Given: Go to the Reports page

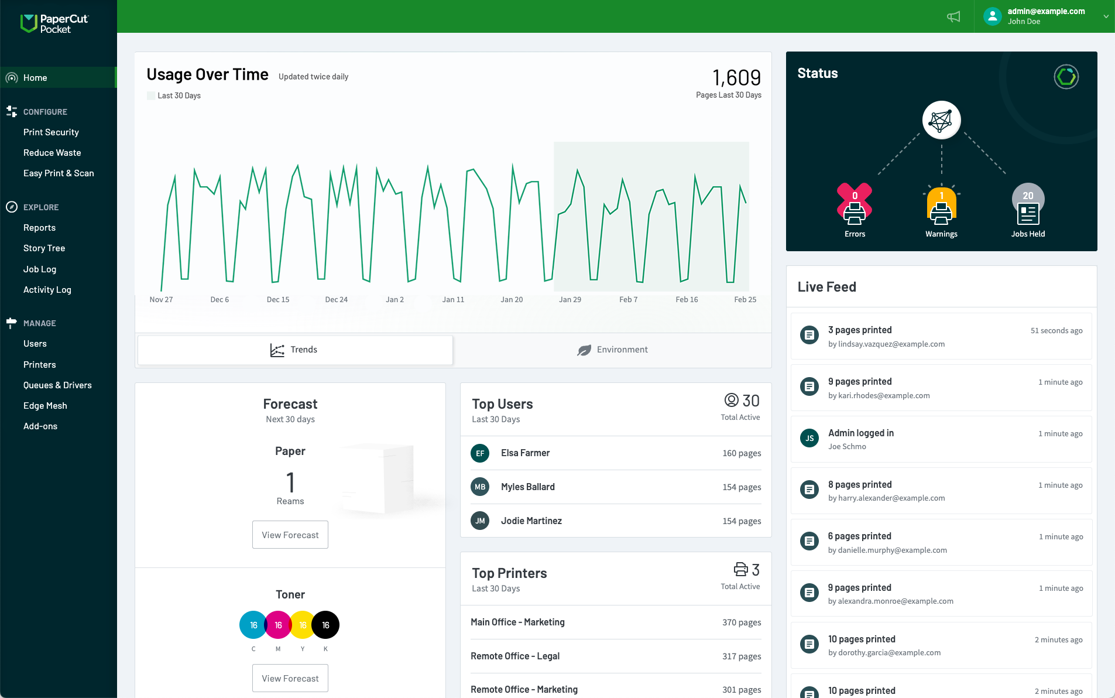Looking at the screenshot, I should pyautogui.click(x=39, y=228).
